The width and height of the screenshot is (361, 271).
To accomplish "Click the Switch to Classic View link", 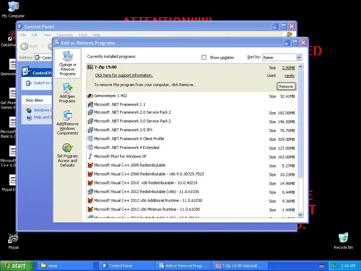I will [39, 83].
